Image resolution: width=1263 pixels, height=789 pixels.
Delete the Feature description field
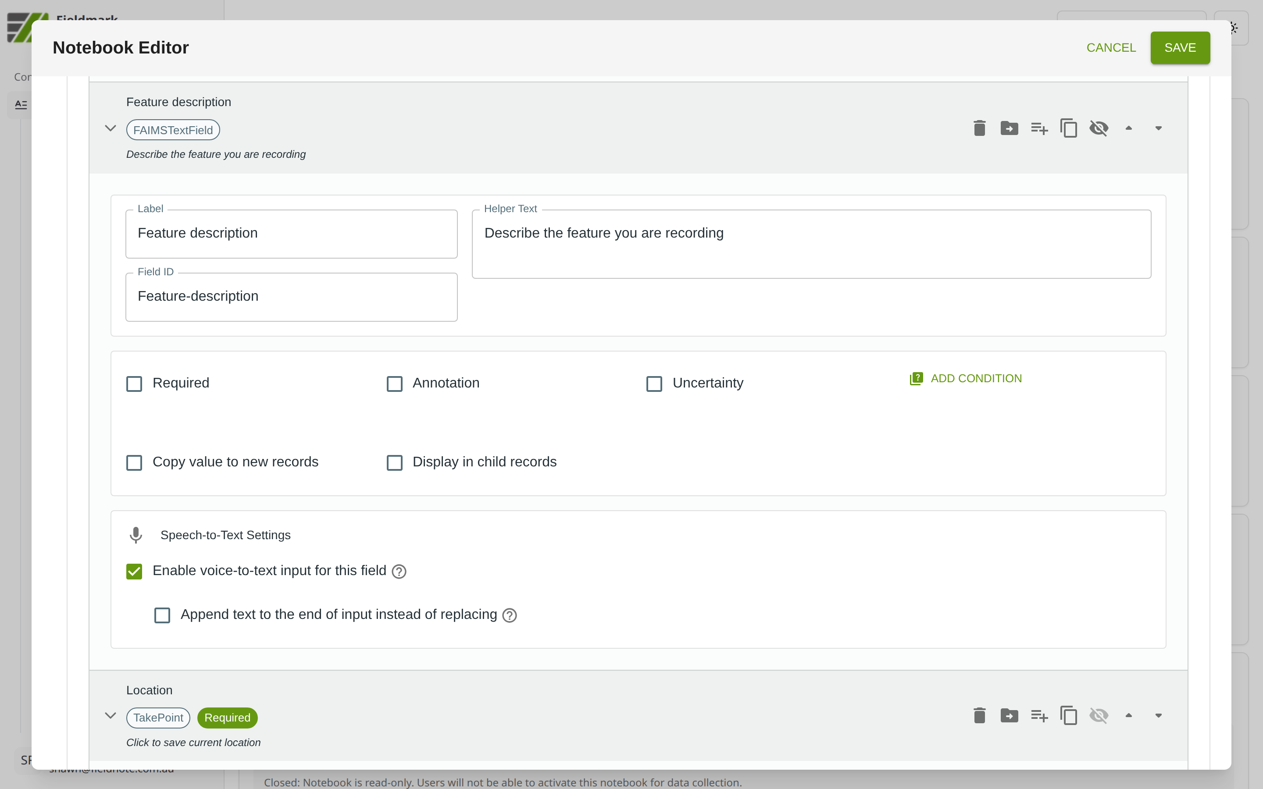pos(979,128)
